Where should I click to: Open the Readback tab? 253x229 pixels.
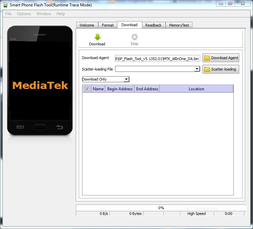coord(153,25)
